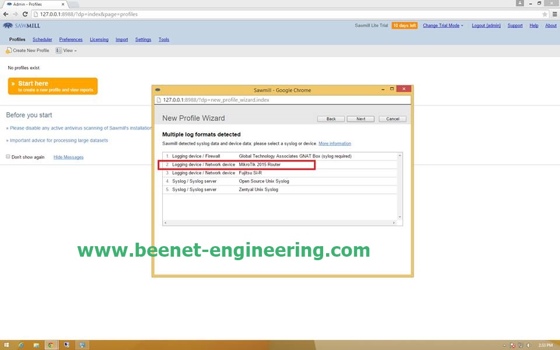Cancel the New Profile Wizard

393,118
